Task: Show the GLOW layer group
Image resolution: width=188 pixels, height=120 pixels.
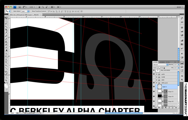Action: [x=155, y=77]
